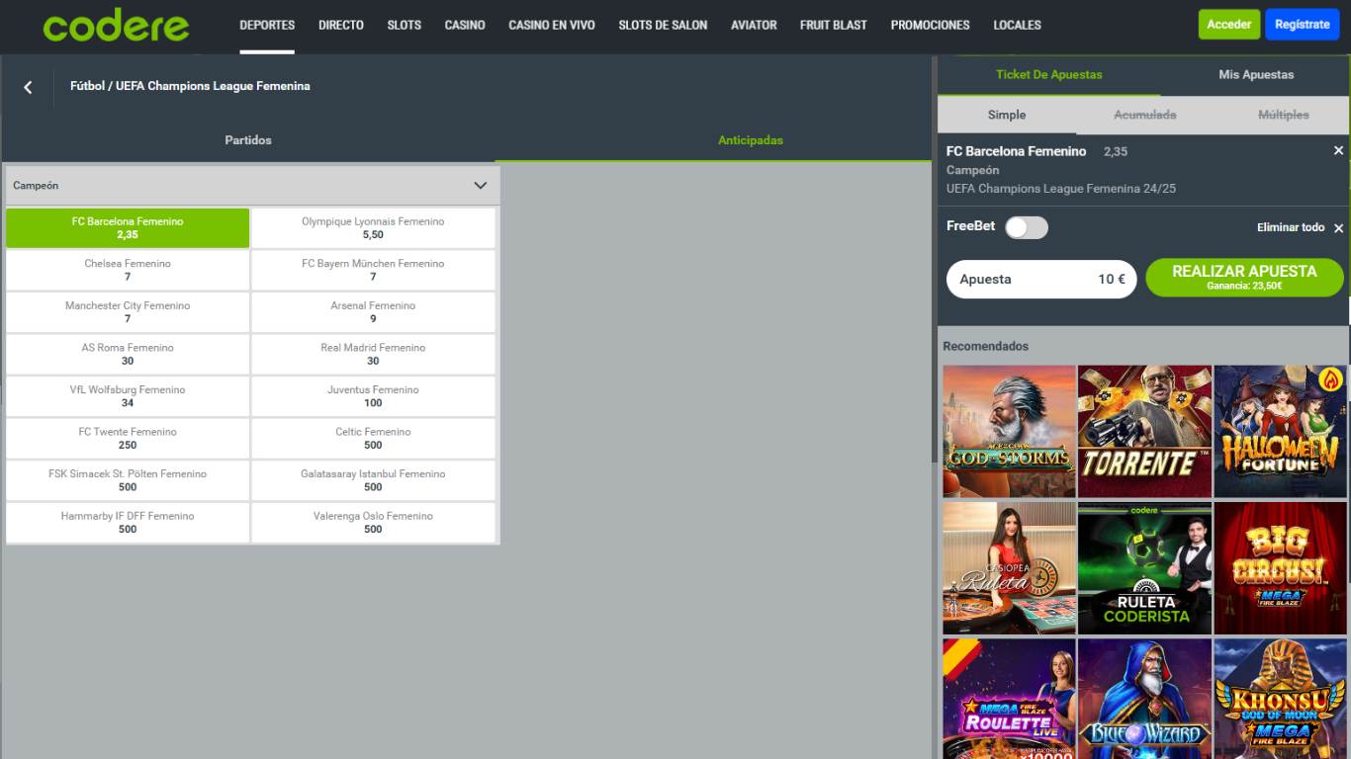Open Big Circus Mega Fire Blaze game

click(x=1281, y=567)
